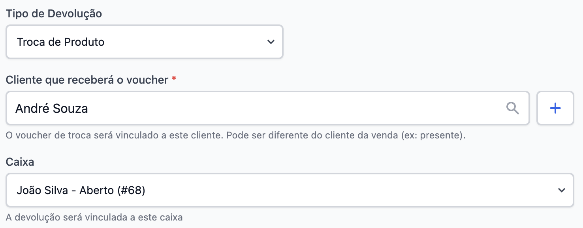
Task: Open the Tipo de Devolução dropdown
Action: coord(144,42)
